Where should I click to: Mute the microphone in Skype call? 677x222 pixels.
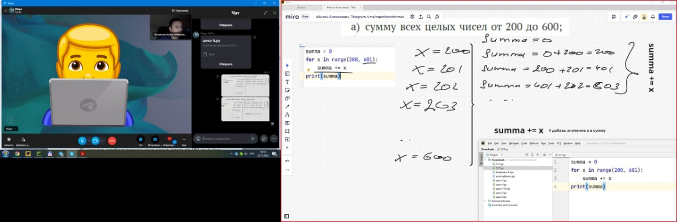(82, 140)
